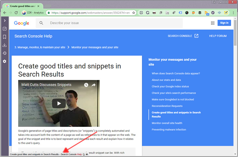Open the checklist icon in left sidebar
The height and width of the screenshot is (157, 238).
coord(5,29)
